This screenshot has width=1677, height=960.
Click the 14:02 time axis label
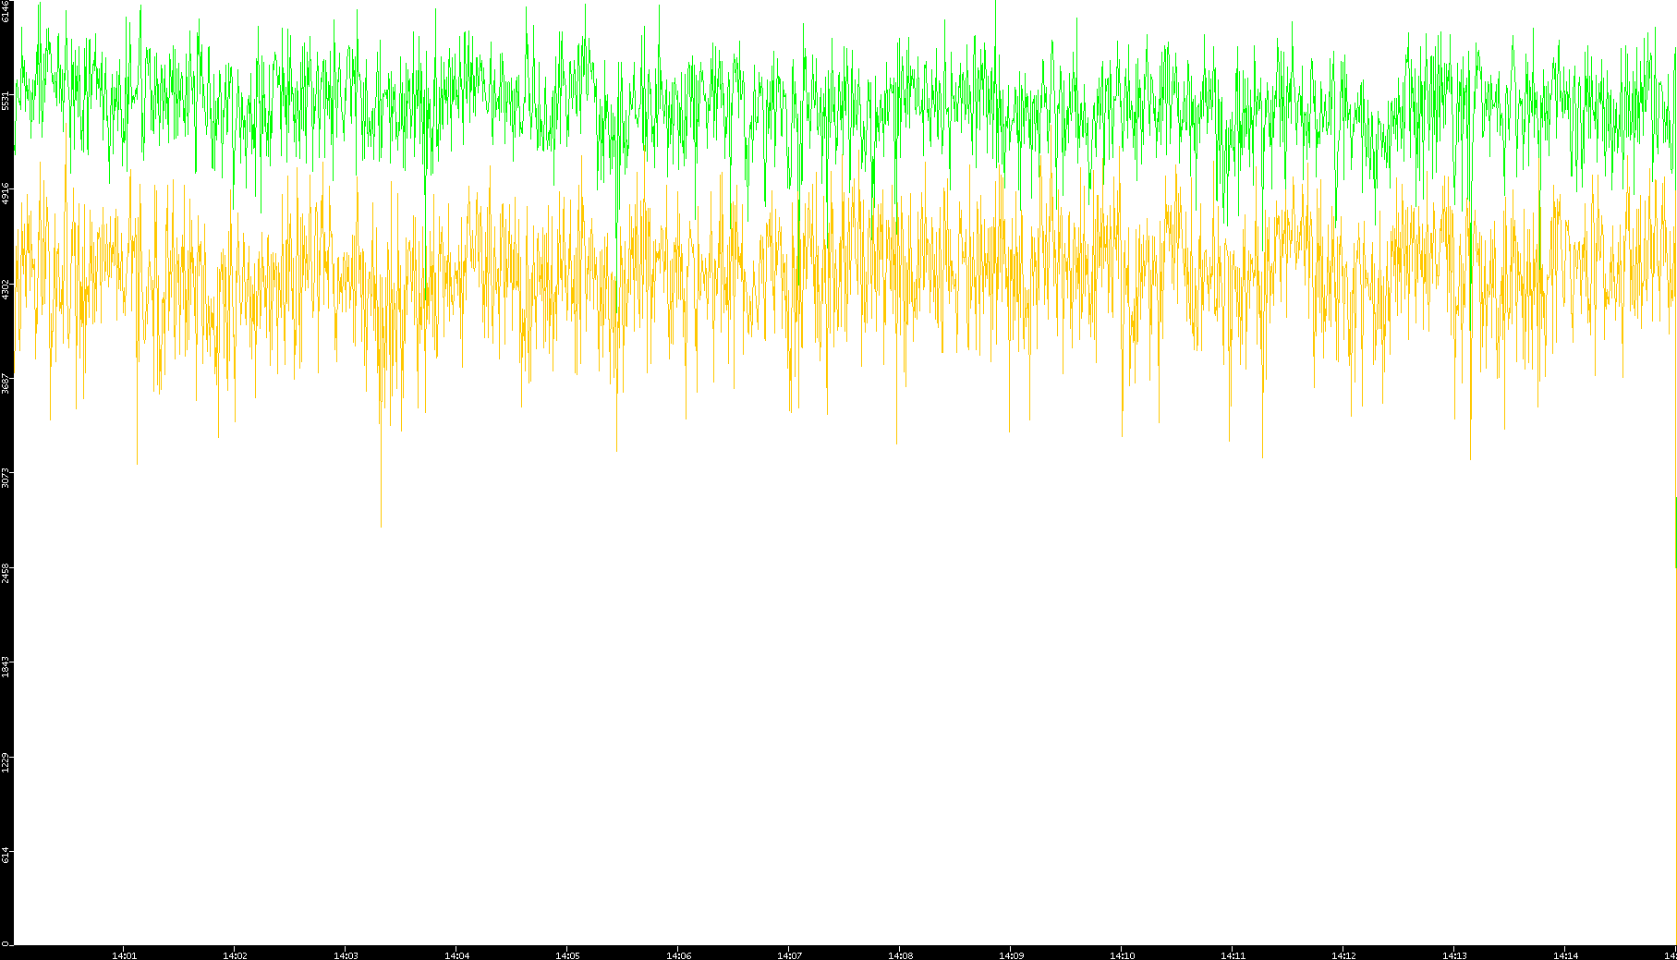(235, 954)
